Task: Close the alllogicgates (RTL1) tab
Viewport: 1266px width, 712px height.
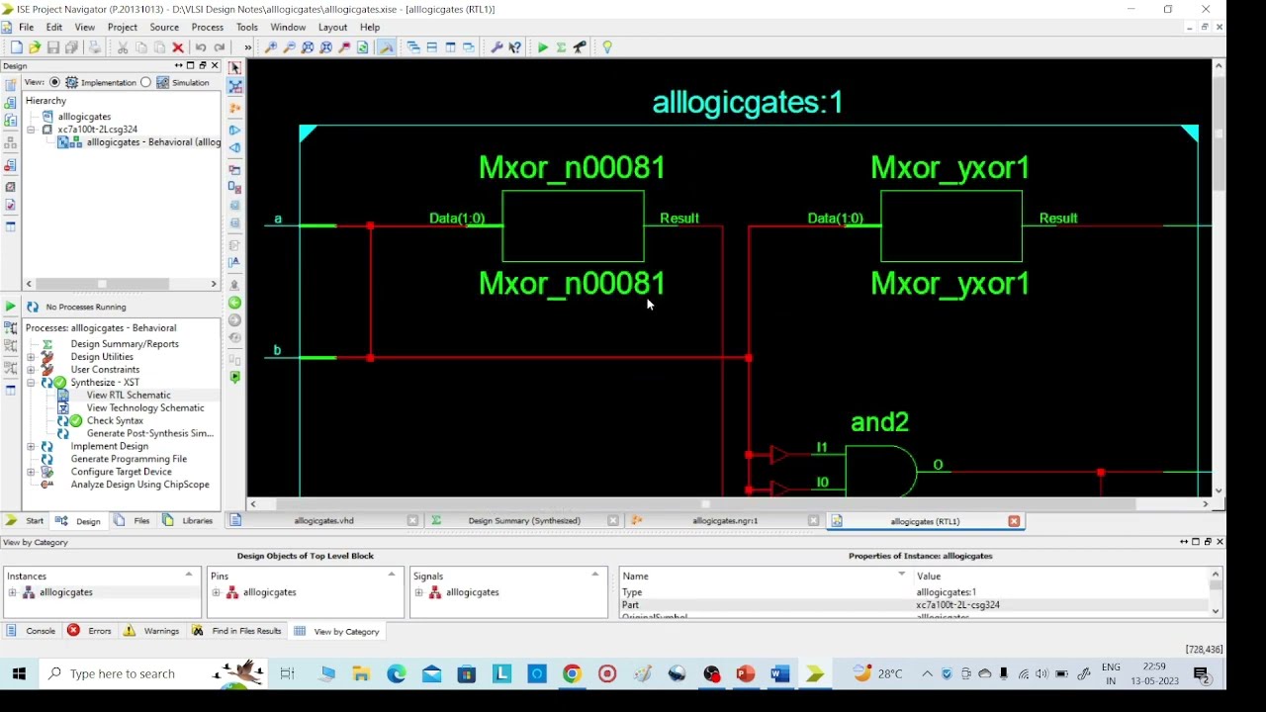Action: coord(1014,521)
